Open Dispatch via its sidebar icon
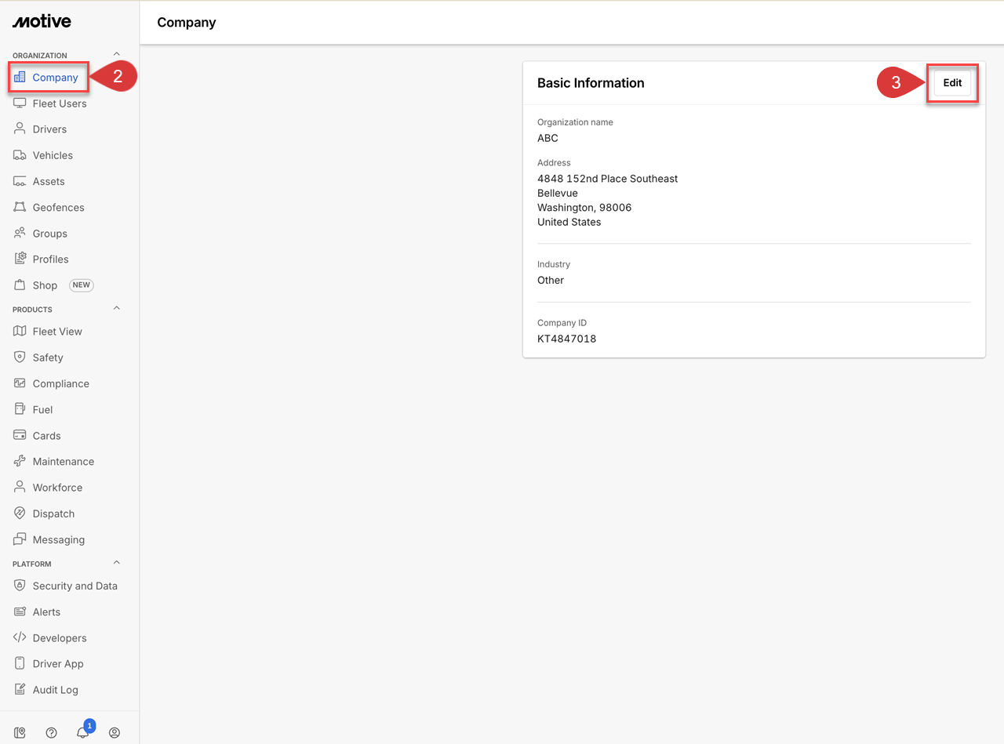The image size is (1004, 744). [18, 514]
